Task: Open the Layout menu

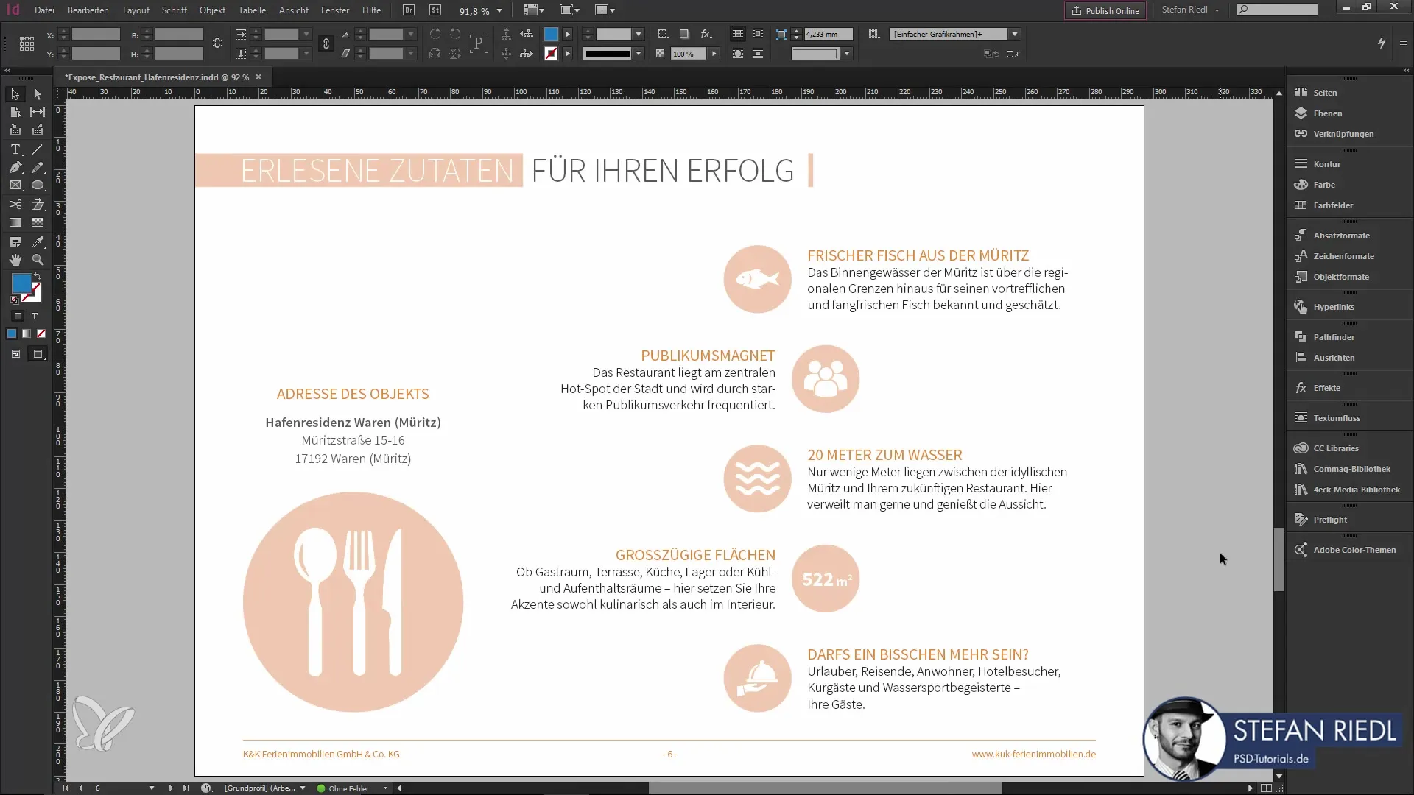Action: [136, 10]
